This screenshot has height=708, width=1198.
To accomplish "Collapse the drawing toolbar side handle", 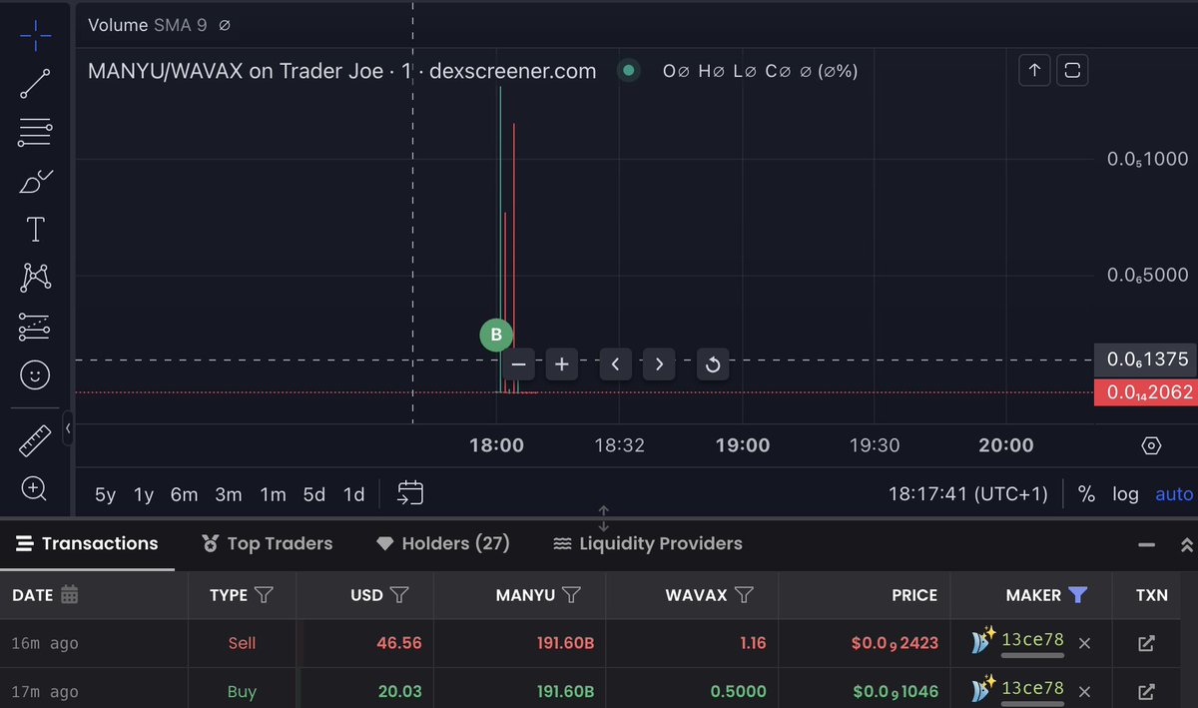I will point(68,428).
